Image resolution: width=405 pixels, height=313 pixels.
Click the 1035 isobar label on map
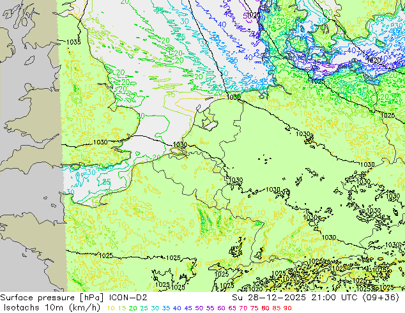tap(73, 42)
